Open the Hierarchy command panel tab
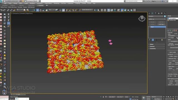This screenshot has width=178, height=100. click(x=155, y=13)
